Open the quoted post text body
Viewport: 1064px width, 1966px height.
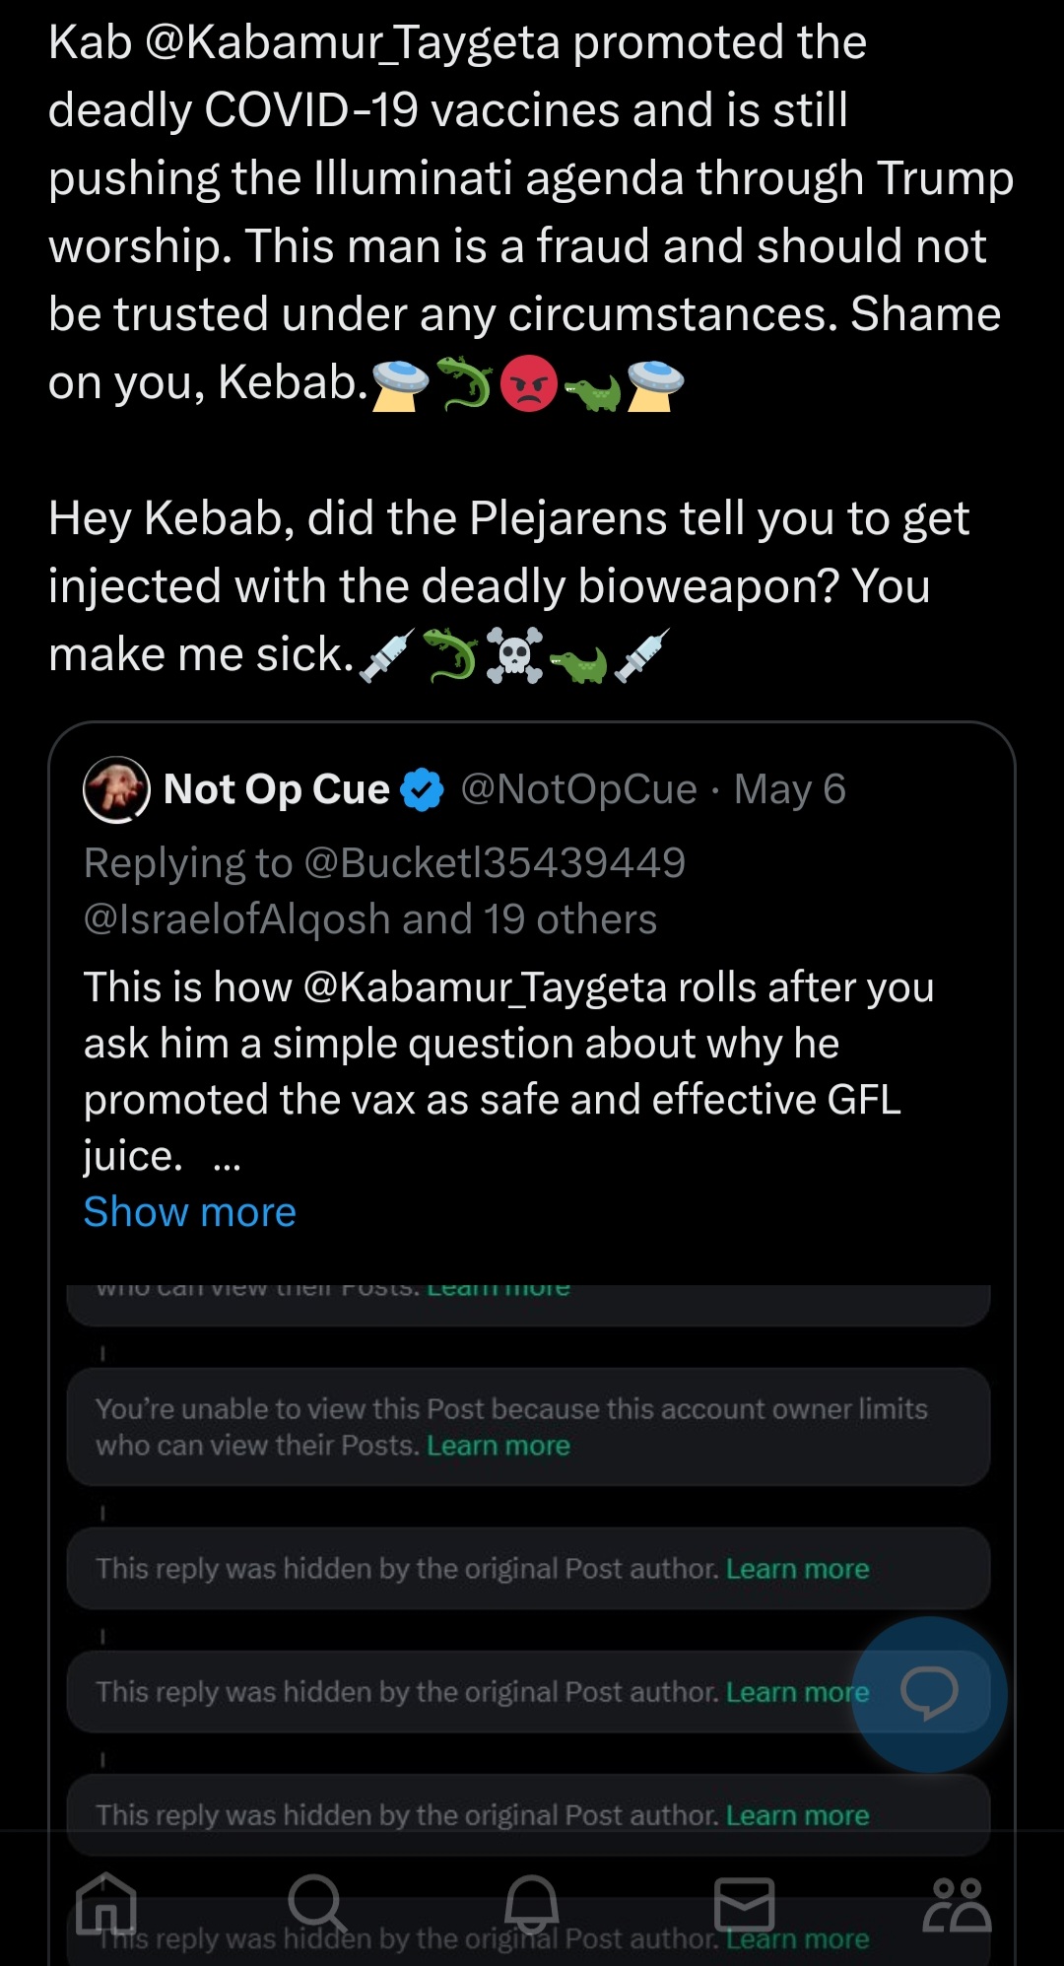coord(508,1071)
